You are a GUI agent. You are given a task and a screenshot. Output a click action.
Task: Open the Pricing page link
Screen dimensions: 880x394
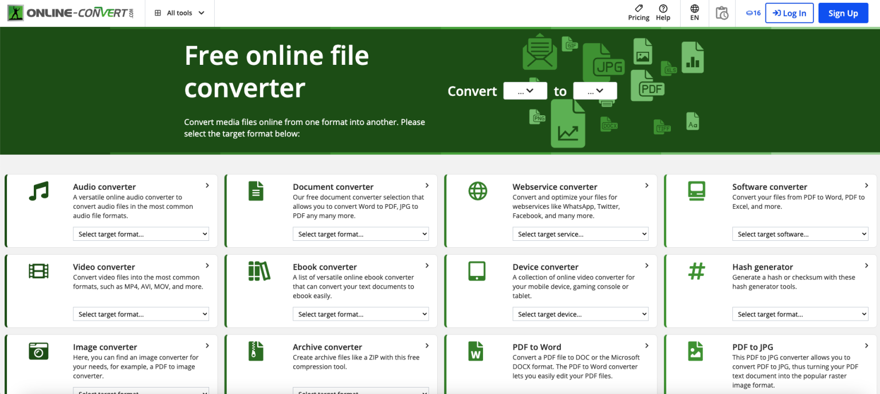pyautogui.click(x=638, y=13)
